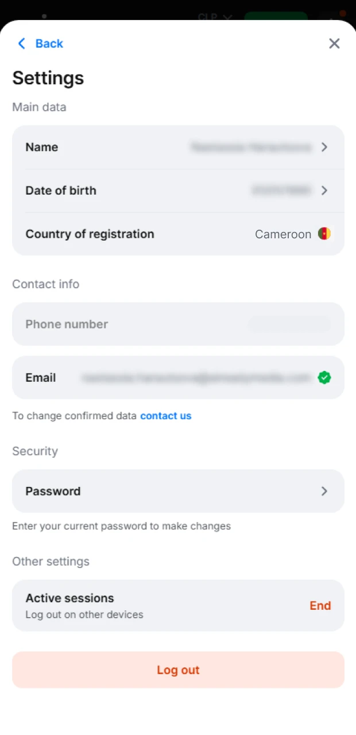The height and width of the screenshot is (735, 356).
Task: Select the Name label
Action: point(42,147)
